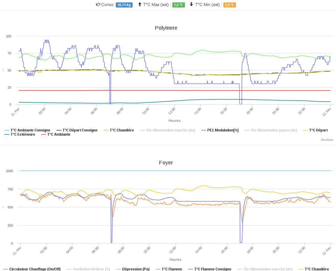The height and width of the screenshot is (271, 336).
Task: Click the 02:00 label on Foyer x-axis
Action: [x=44, y=250]
